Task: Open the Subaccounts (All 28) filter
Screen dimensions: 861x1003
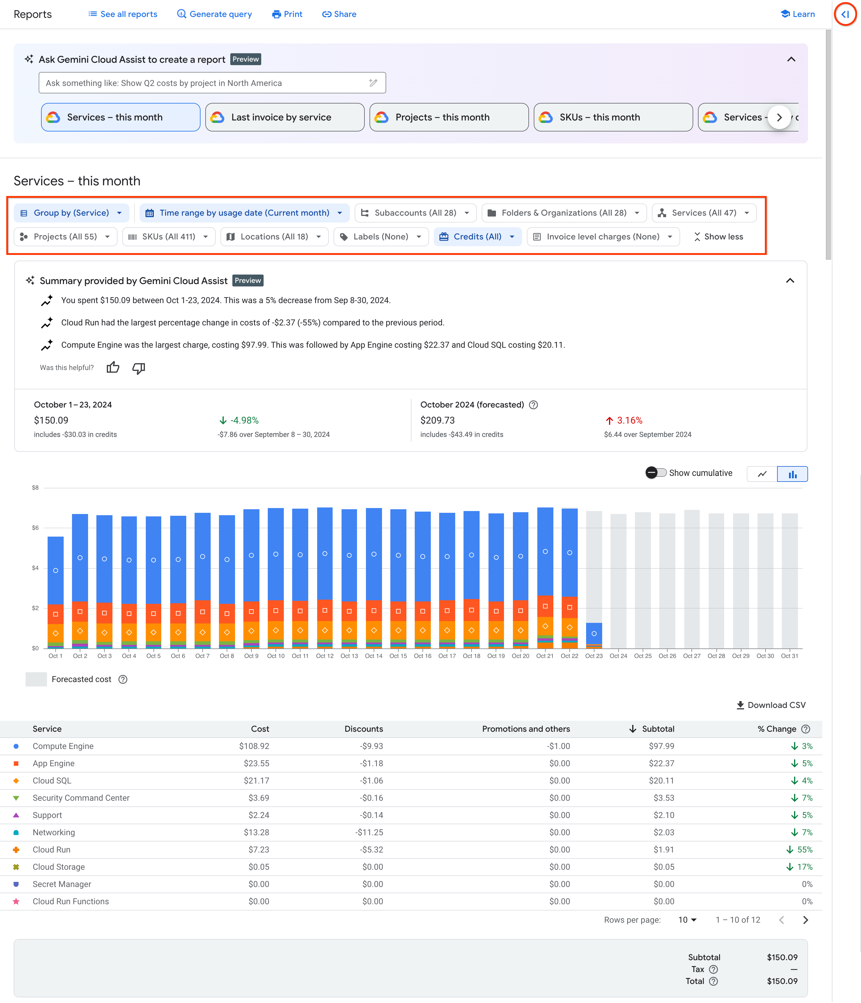Action: 416,212
